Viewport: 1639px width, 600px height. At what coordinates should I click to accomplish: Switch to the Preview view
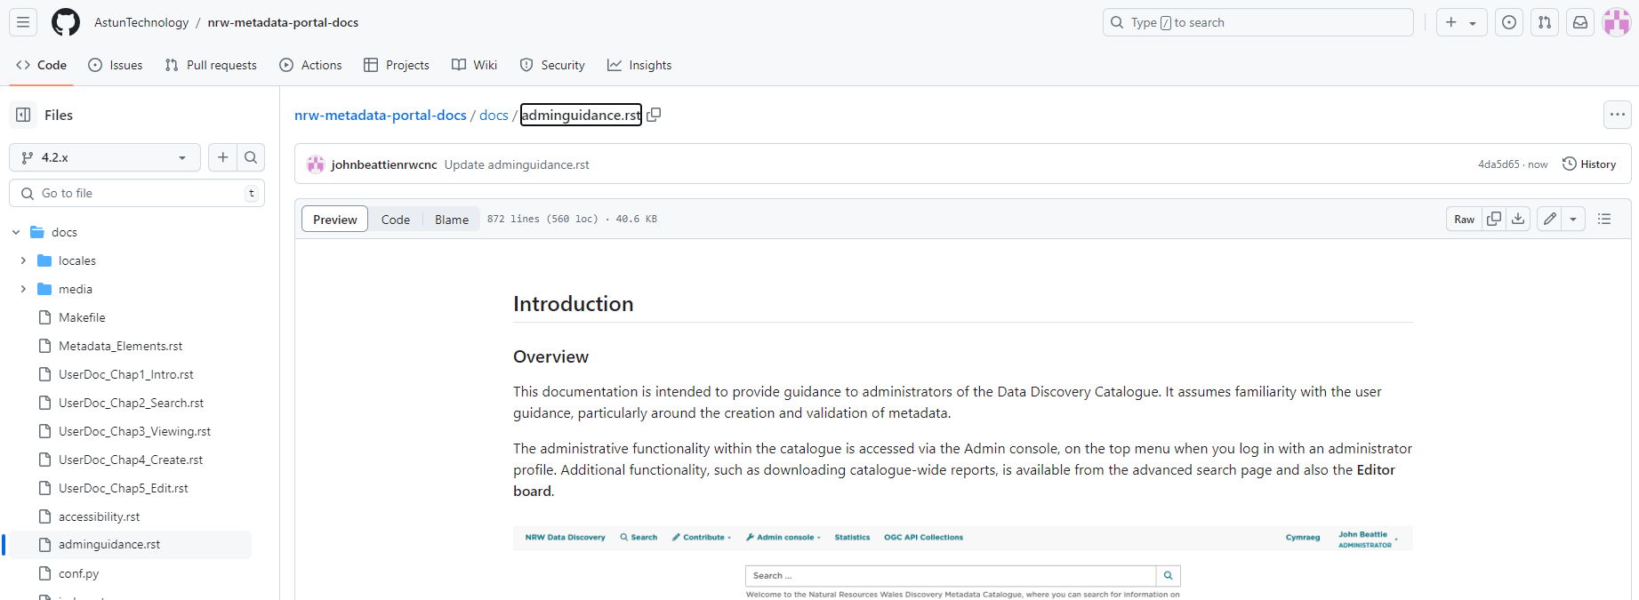tap(334, 219)
